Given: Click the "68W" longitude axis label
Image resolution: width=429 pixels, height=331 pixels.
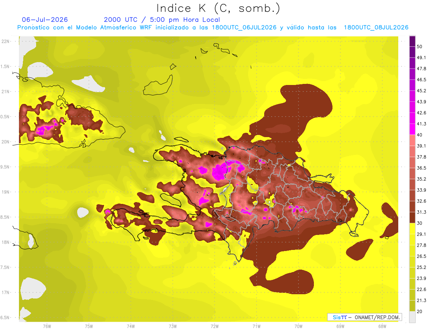Looking at the screenshot, I should [382, 326].
